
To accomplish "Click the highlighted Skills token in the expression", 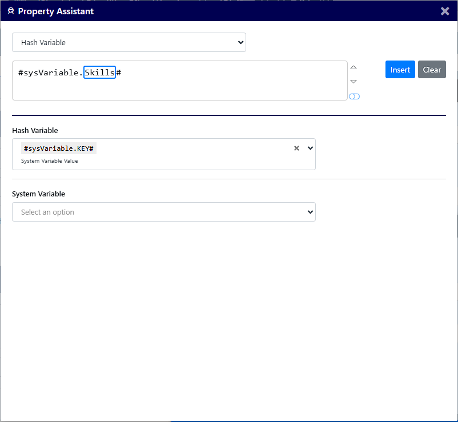I will coord(99,73).
